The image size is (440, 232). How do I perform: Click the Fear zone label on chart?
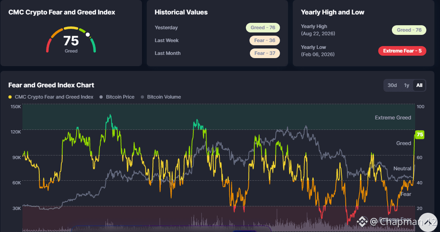(x=406, y=194)
